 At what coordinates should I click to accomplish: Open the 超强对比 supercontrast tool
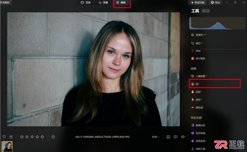coord(198,125)
